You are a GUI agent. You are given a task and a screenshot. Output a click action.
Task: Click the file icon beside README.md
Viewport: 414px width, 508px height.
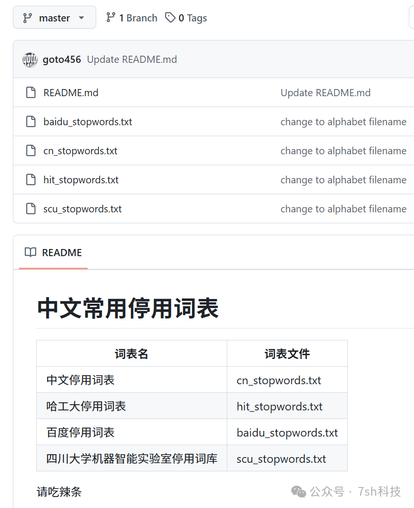[30, 92]
